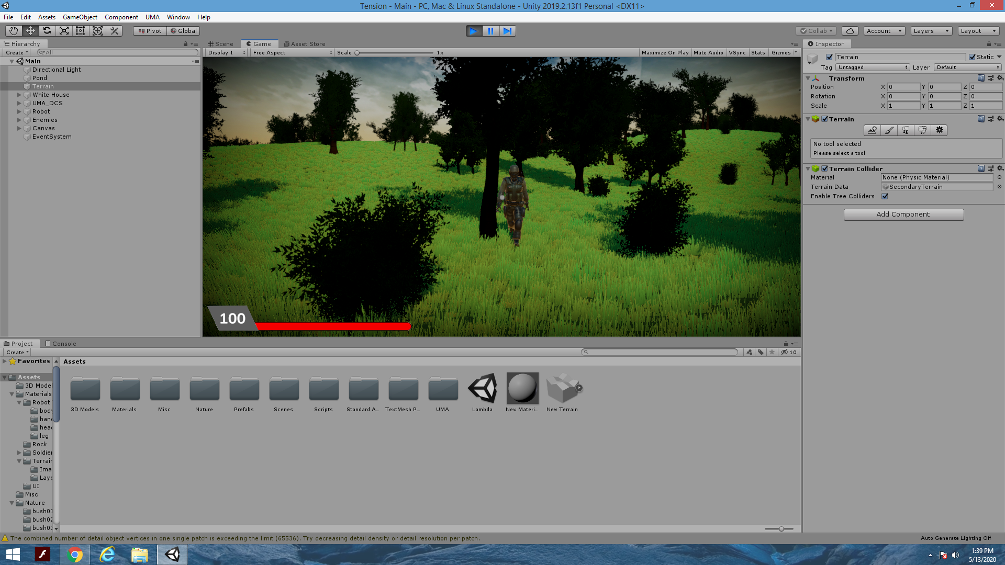The width and height of the screenshot is (1005, 565).
Task: Open the UMA menu
Action: [152, 17]
